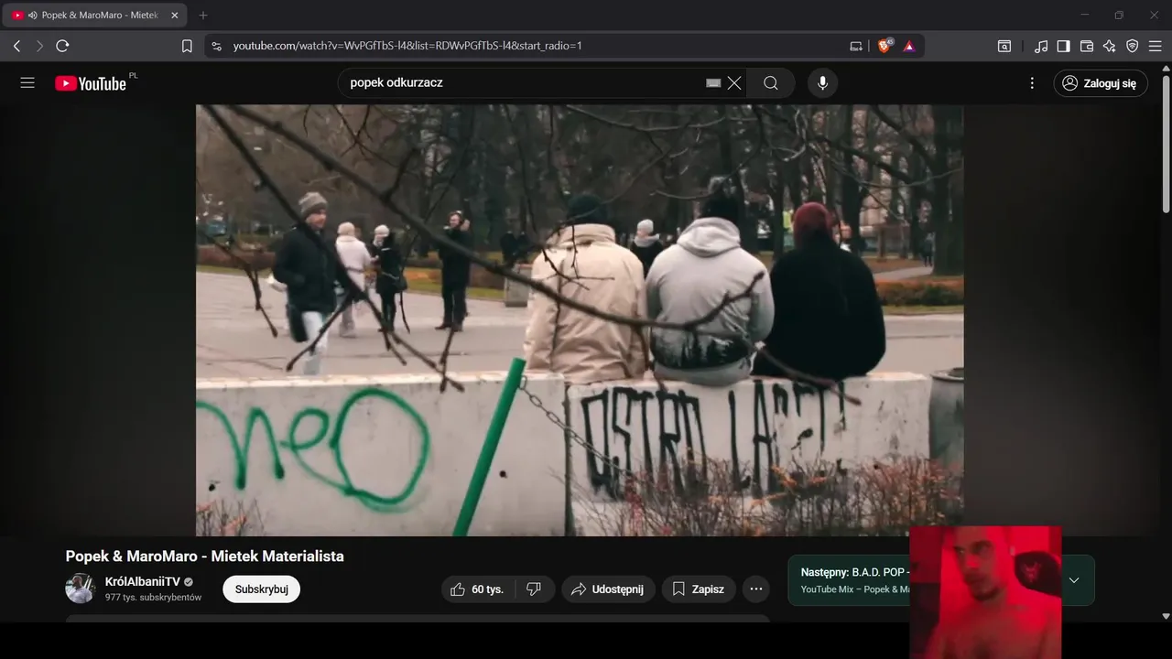
Task: Mute the tab via speaker icon
Action: (x=33, y=16)
